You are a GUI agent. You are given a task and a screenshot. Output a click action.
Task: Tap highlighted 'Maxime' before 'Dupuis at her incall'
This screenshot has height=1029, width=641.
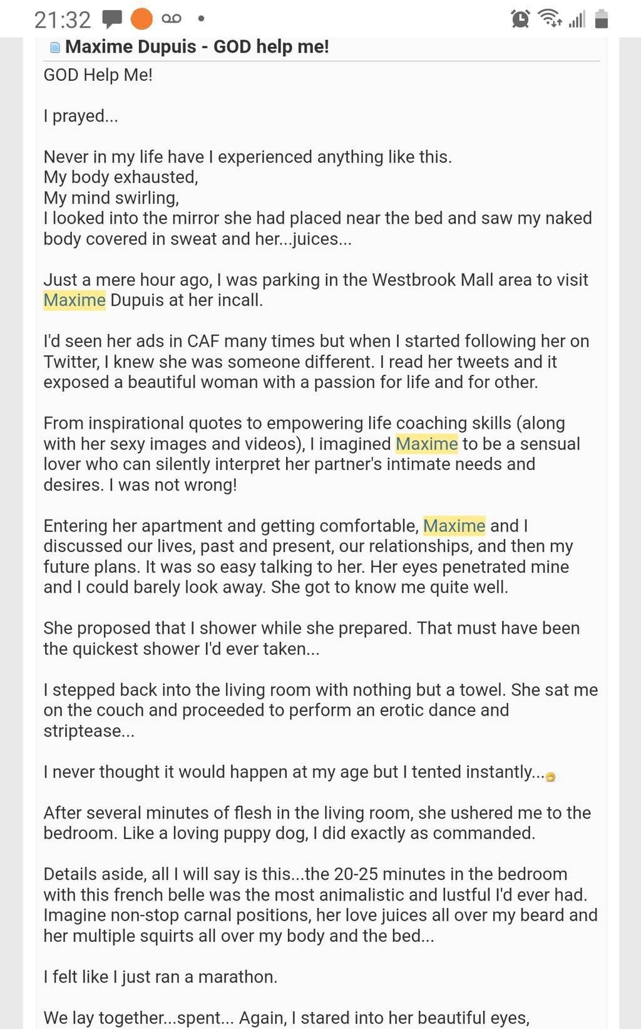[x=74, y=300]
